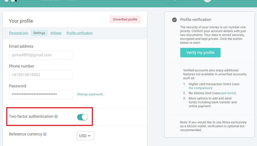Click the Reference currency help icon
This screenshot has height=146, width=257.
pyautogui.click(x=45, y=134)
